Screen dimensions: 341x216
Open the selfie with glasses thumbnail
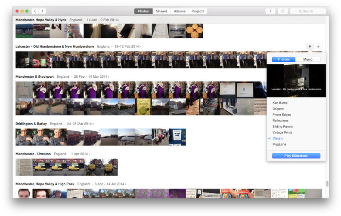pyautogui.click(x=75, y=31)
